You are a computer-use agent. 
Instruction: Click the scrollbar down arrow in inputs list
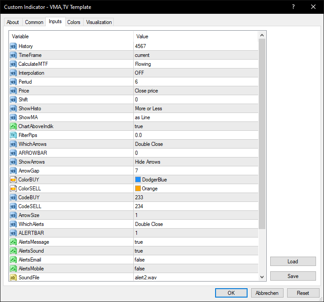(262, 277)
